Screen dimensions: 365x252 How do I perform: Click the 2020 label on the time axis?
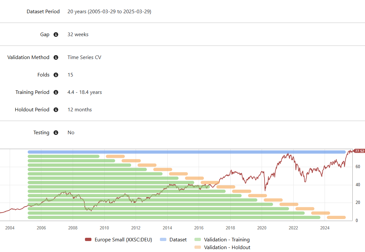click(262, 228)
